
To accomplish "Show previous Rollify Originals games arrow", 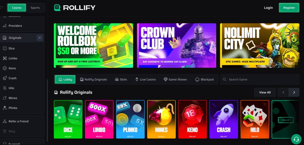I will click(283, 92).
